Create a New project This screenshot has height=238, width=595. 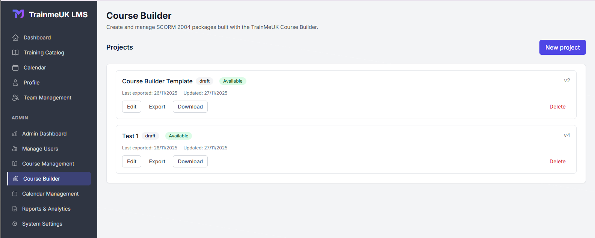562,47
